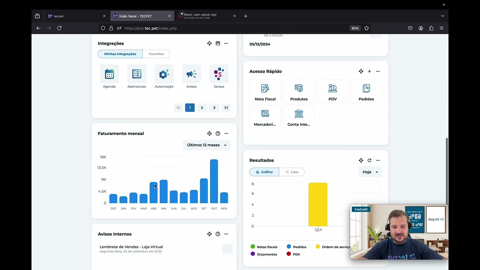Open the PDV quick access shortcut
480x270 pixels.
pos(333,92)
